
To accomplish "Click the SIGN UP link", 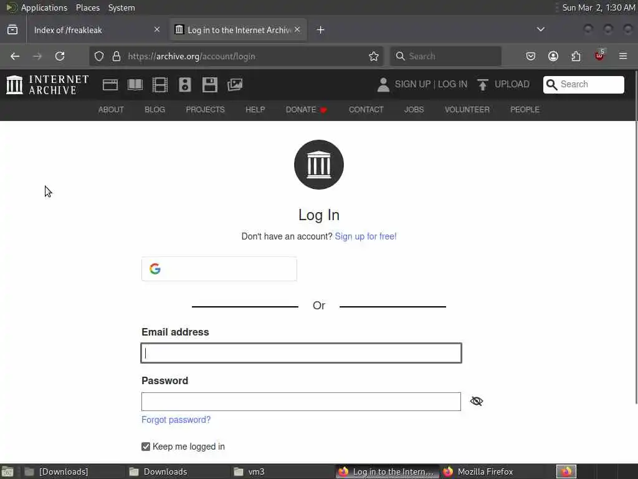I will tap(412, 84).
